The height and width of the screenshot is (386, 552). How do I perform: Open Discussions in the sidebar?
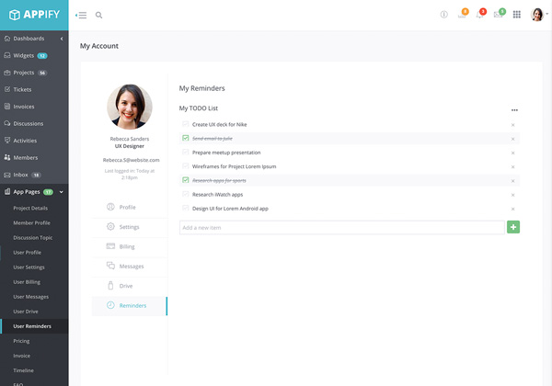34,123
